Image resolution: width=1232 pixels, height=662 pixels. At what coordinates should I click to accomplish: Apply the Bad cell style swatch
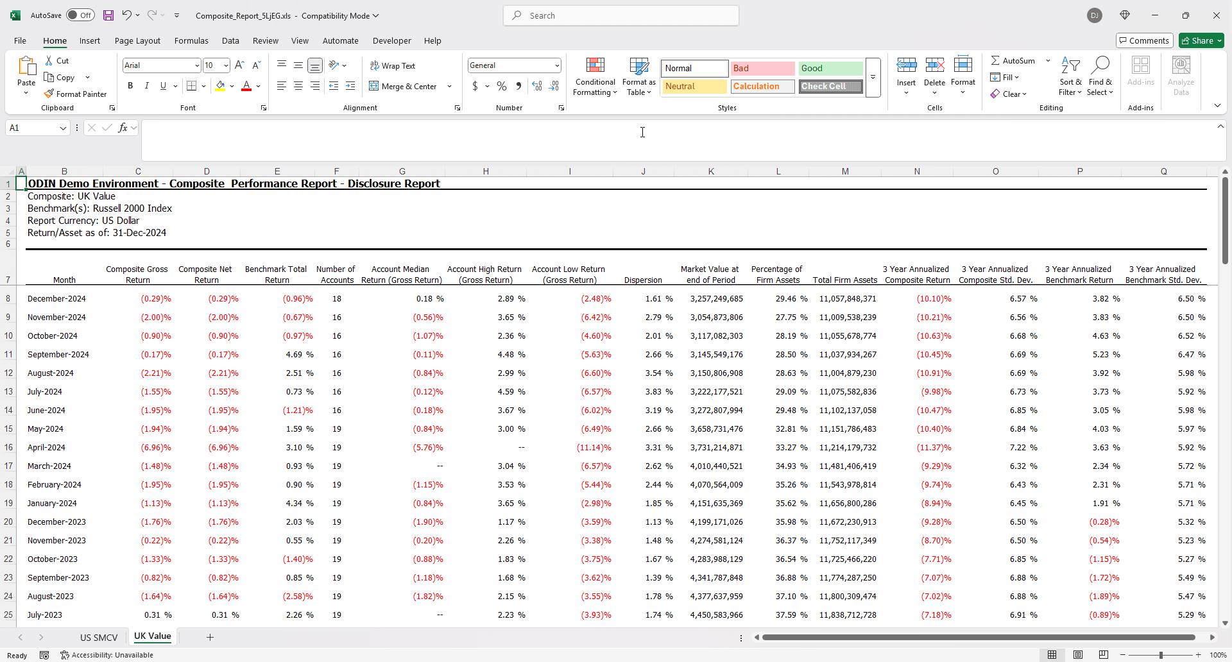pos(762,69)
